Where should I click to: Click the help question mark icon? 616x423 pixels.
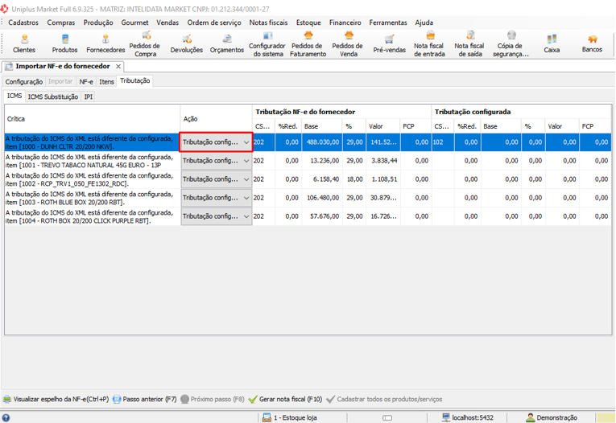(6, 417)
